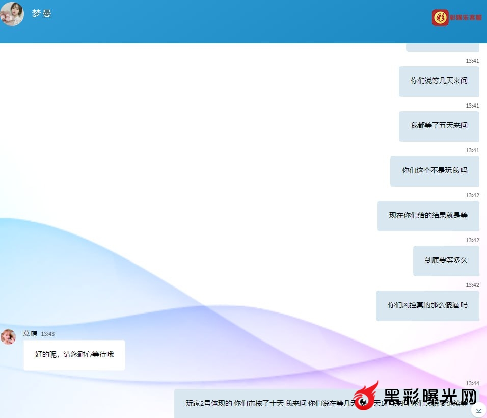Click the red 彩 logo icon
487x418 pixels.
pos(440,18)
